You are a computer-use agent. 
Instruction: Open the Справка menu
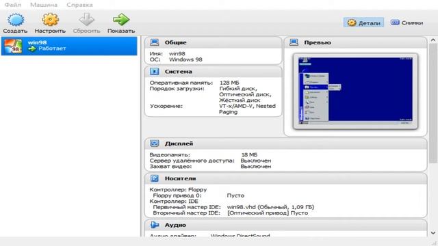[79, 5]
